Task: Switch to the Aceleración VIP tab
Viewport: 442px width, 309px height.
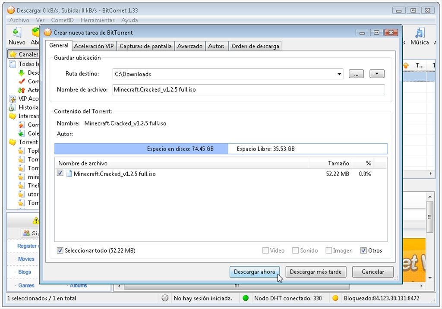Action: (94, 46)
